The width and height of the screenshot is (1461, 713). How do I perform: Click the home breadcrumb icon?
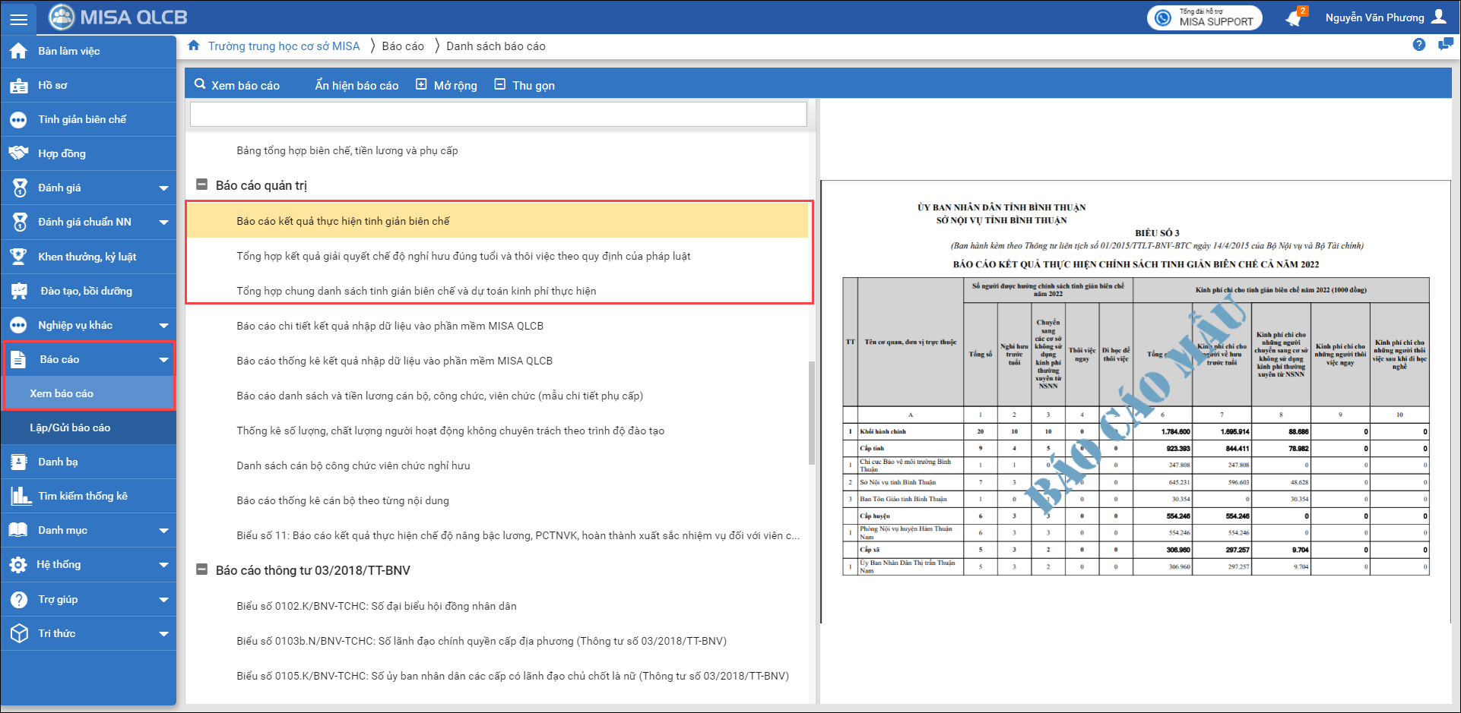click(x=194, y=46)
